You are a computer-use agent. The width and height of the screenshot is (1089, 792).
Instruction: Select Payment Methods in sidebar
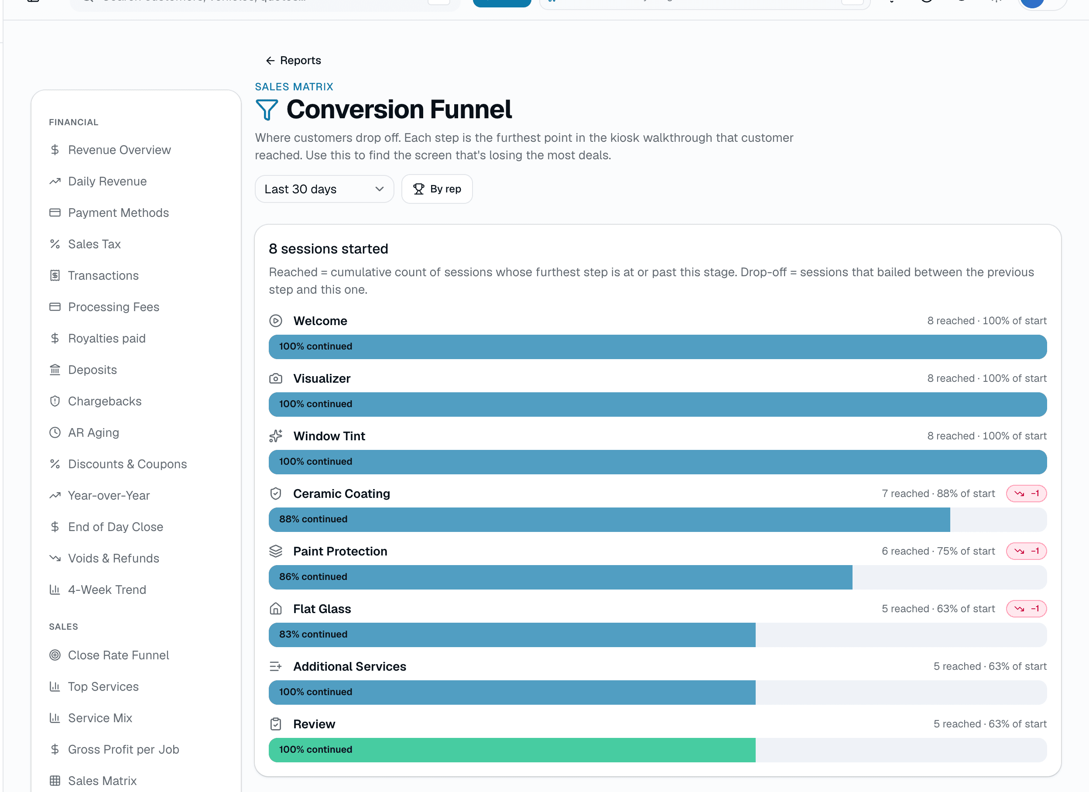pyautogui.click(x=118, y=213)
